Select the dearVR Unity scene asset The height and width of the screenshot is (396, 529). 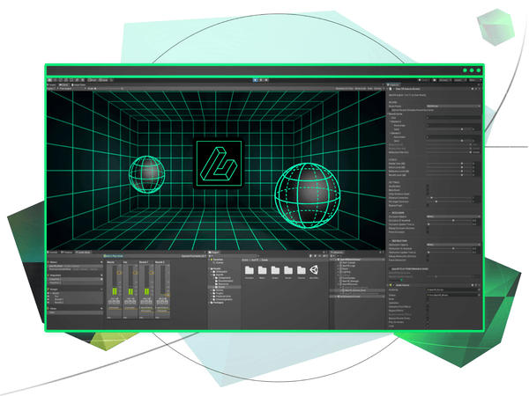(314, 272)
